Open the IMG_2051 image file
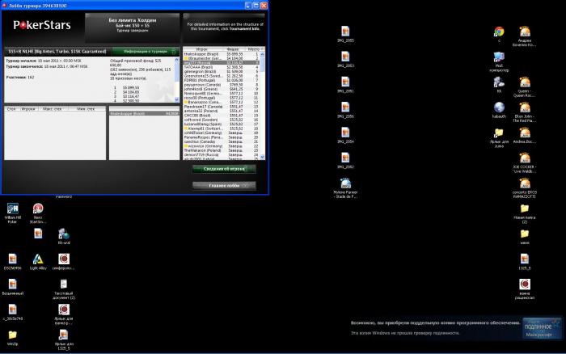This screenshot has height=354, width=566. [345, 82]
